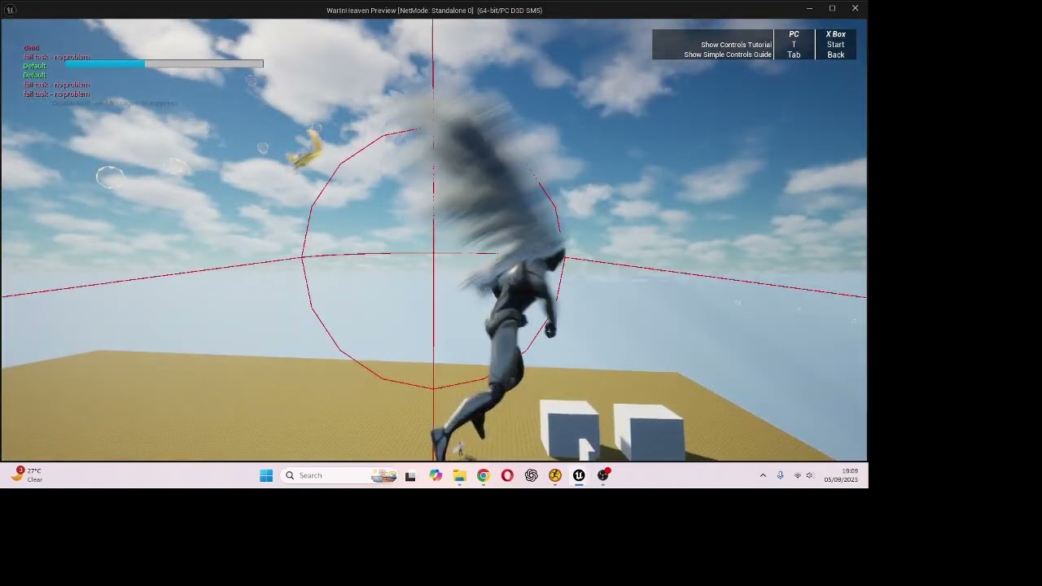The image size is (1042, 586).
Task: Switch to Unreal Engine taskbar icon
Action: (x=579, y=475)
